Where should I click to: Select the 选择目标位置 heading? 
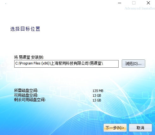click(x=25, y=29)
